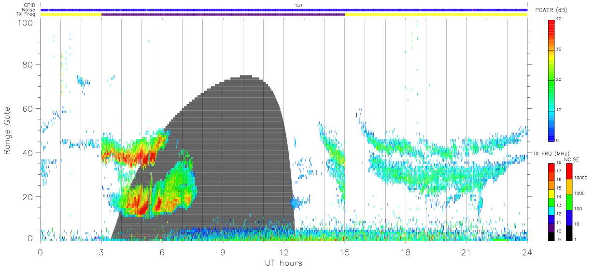Click the UT hours axis title
593x273 pixels.
(283, 263)
